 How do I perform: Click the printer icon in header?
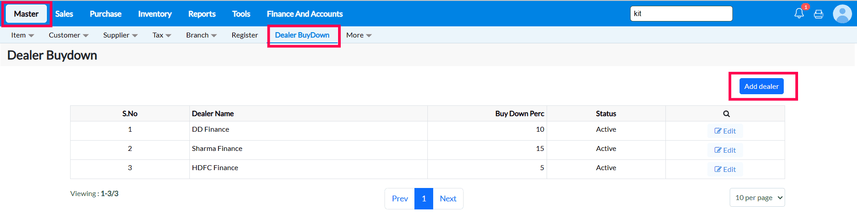(819, 14)
